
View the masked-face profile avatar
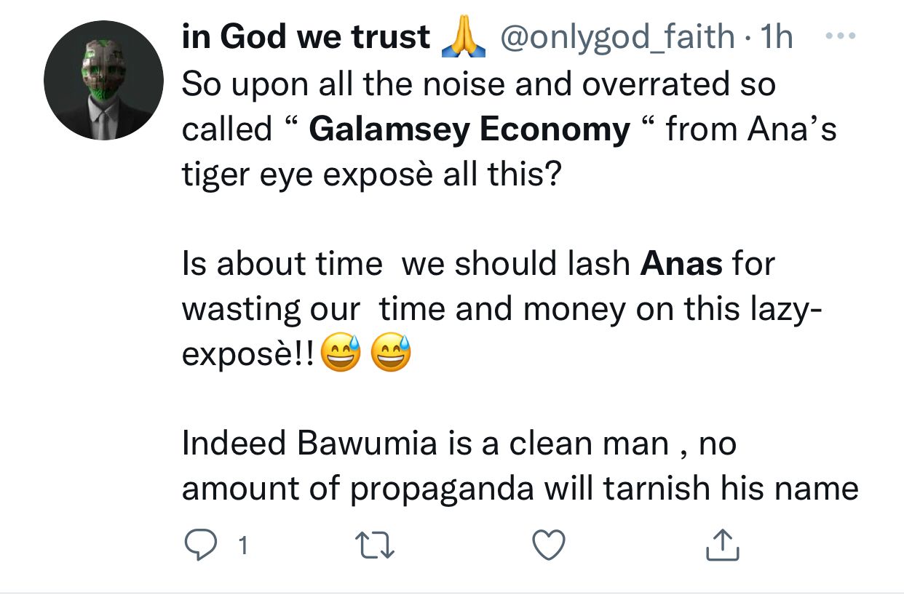point(103,80)
